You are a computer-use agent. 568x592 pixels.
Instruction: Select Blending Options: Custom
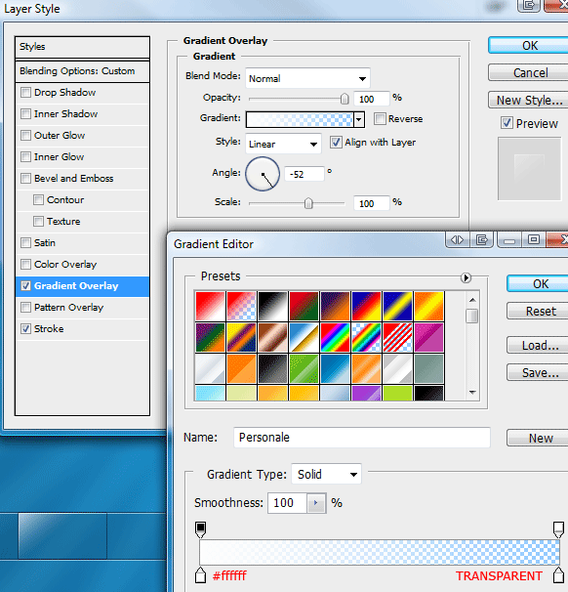(x=82, y=71)
